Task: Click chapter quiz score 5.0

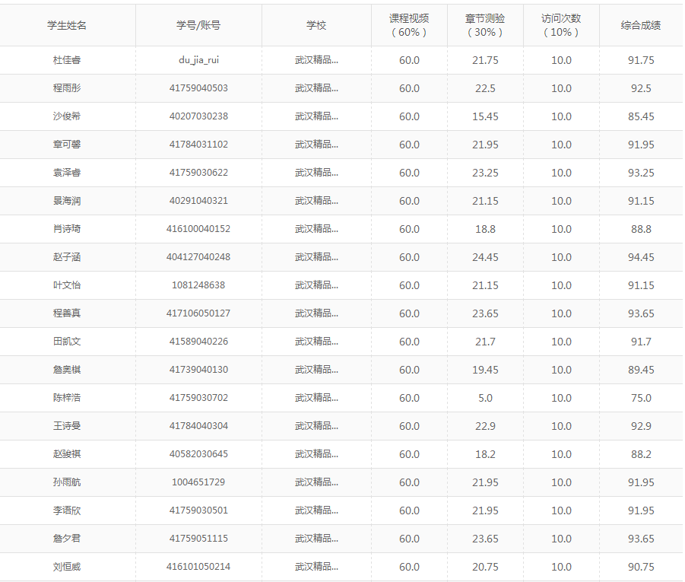Action: tap(485, 398)
